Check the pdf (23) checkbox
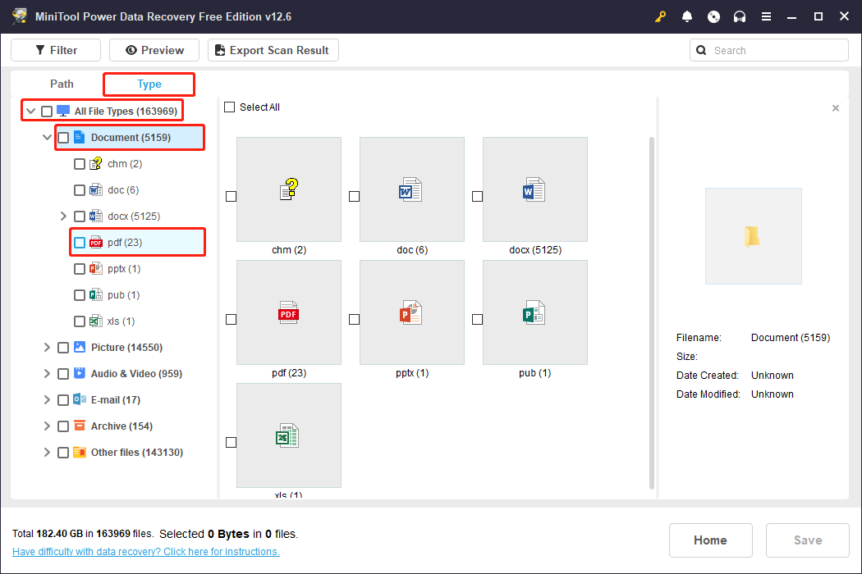Screen dimensions: 862x574 click(80, 242)
